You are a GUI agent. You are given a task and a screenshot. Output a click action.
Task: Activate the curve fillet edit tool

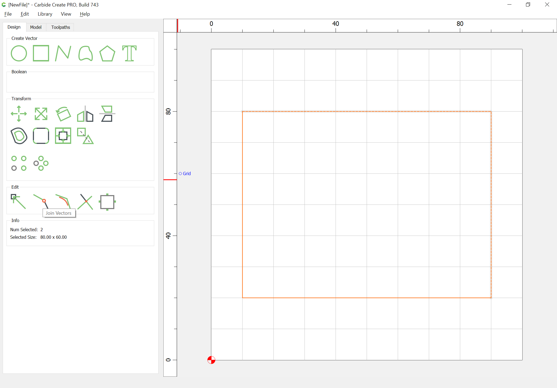click(63, 201)
